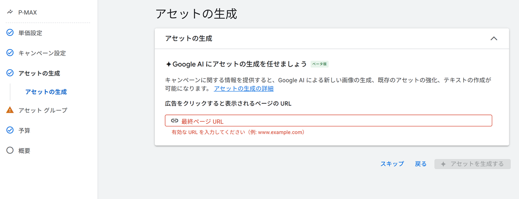Click the アセットを生成する button
519x199 pixels.
472,164
